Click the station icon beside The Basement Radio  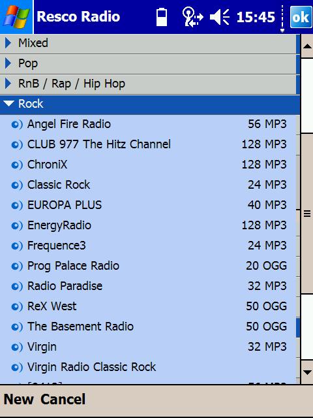tap(17, 327)
